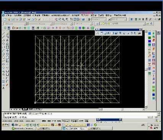Click the Plot (print) icon
The image size is (163, 140).
[17, 19]
